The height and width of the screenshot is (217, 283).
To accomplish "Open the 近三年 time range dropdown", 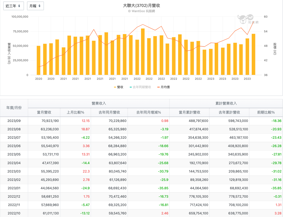I will click(13, 6).
